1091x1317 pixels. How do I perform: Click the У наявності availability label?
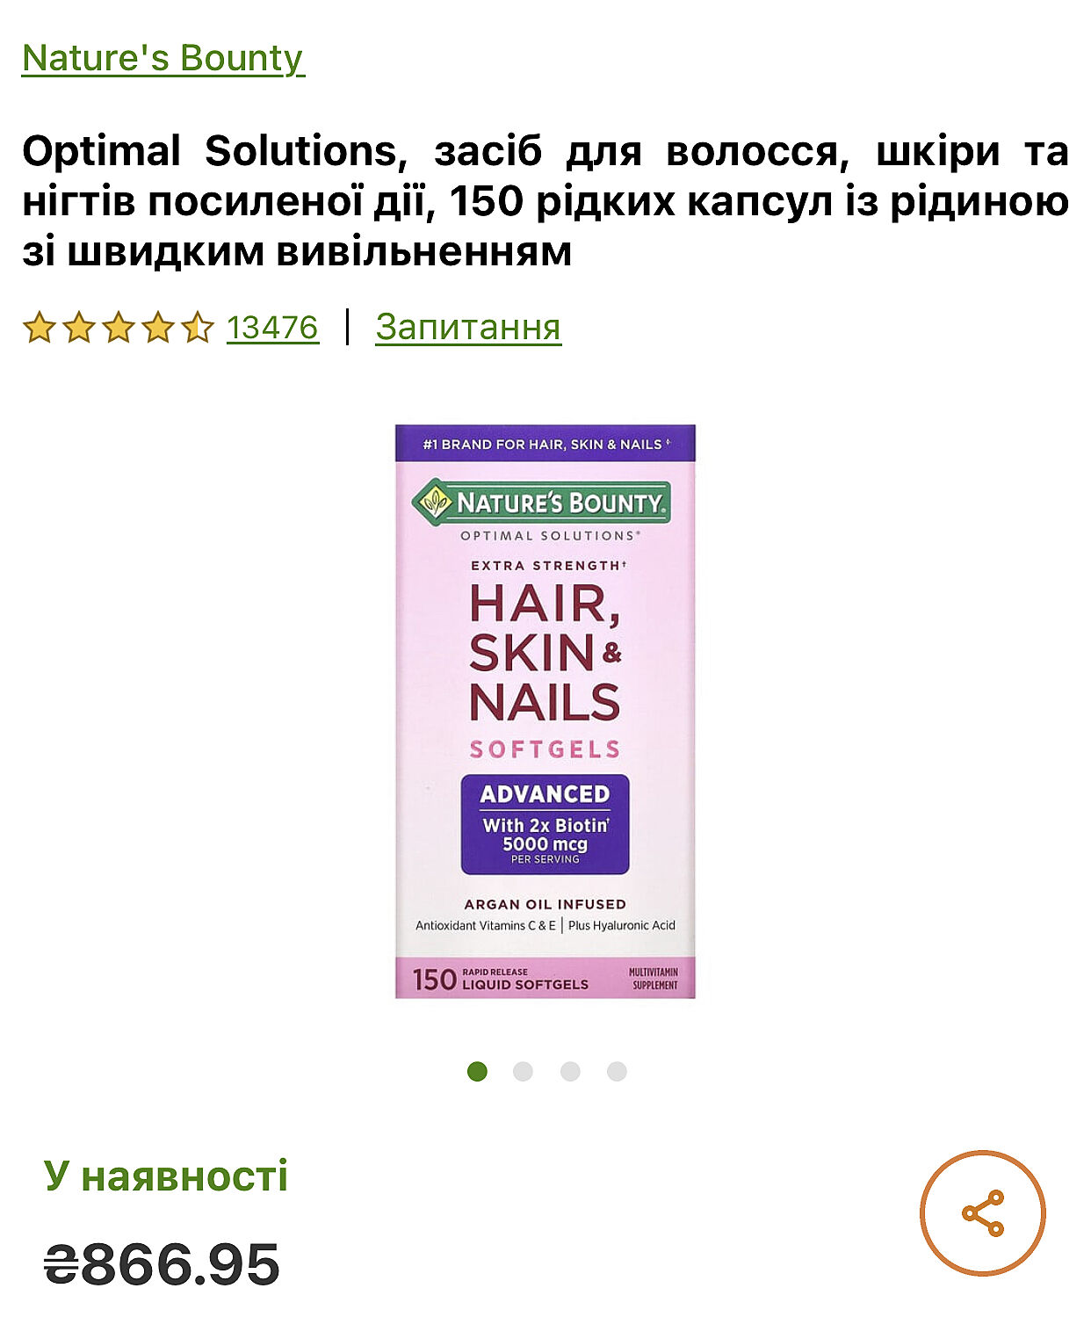pos(166,1176)
